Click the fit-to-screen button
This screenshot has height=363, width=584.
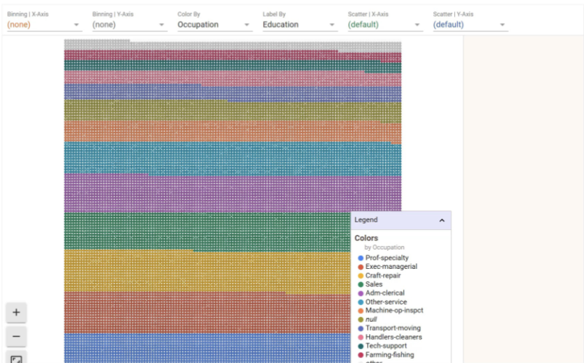tap(16, 358)
